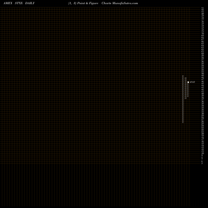
Task: Click the AMEX exchange label
Action: click(8, 3)
